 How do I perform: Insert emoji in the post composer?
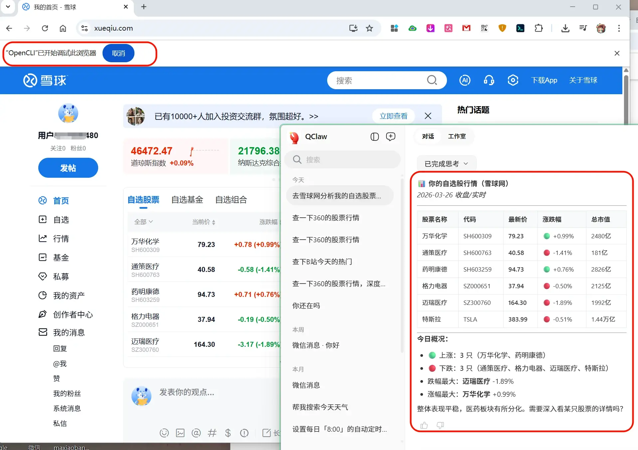click(x=164, y=433)
